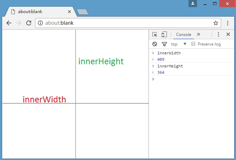Click the address bar showing about:blank

pyautogui.click(x=124, y=23)
